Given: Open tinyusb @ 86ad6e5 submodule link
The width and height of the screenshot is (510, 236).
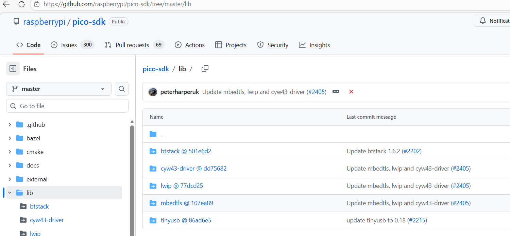Looking at the screenshot, I should (x=186, y=220).
